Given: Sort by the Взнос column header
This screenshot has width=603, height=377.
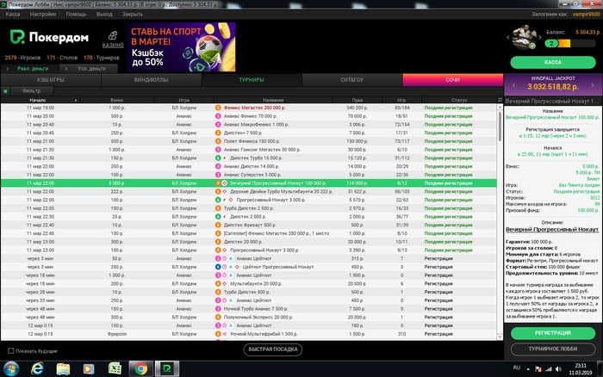Looking at the screenshot, I should [117, 100].
